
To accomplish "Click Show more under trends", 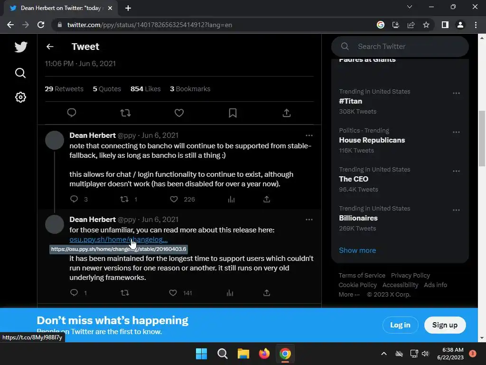I will pos(357,250).
